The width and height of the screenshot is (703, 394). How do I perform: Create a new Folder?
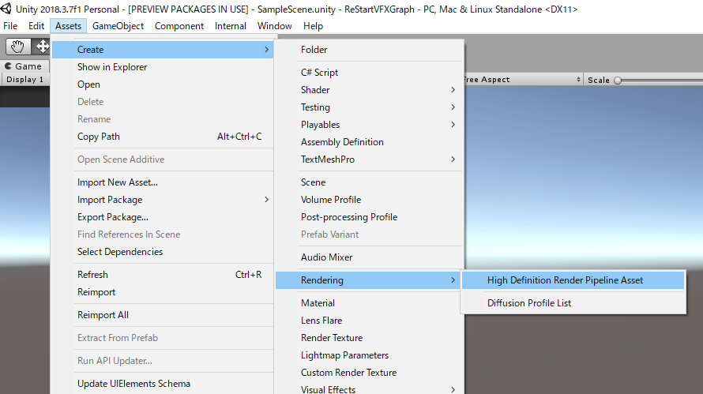[369, 49]
